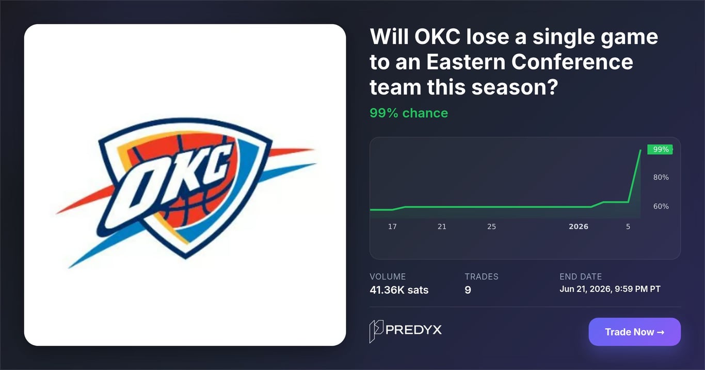This screenshot has width=705, height=370.
Task: Click the green 99% chart badge
Action: pos(660,150)
